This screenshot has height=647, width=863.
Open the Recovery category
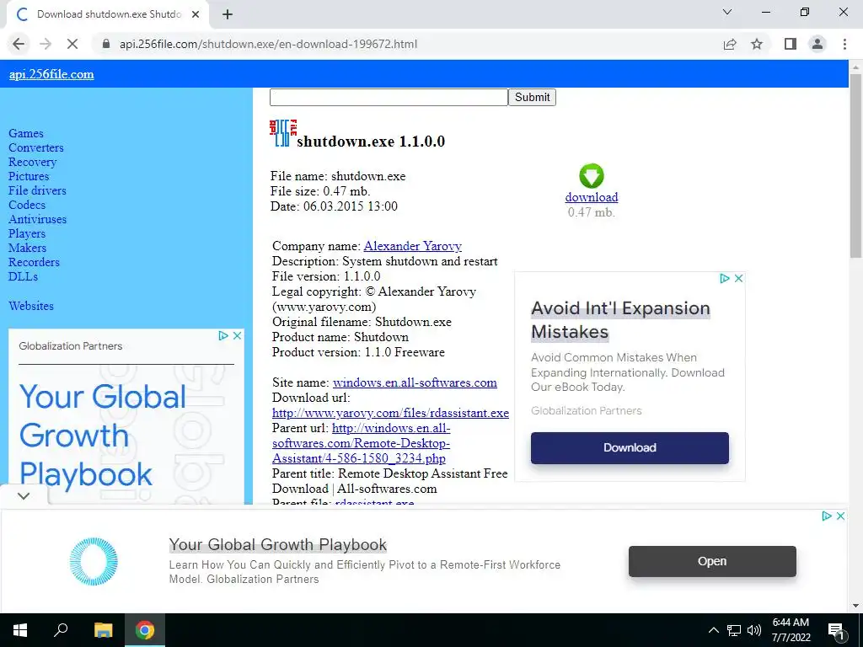33,162
